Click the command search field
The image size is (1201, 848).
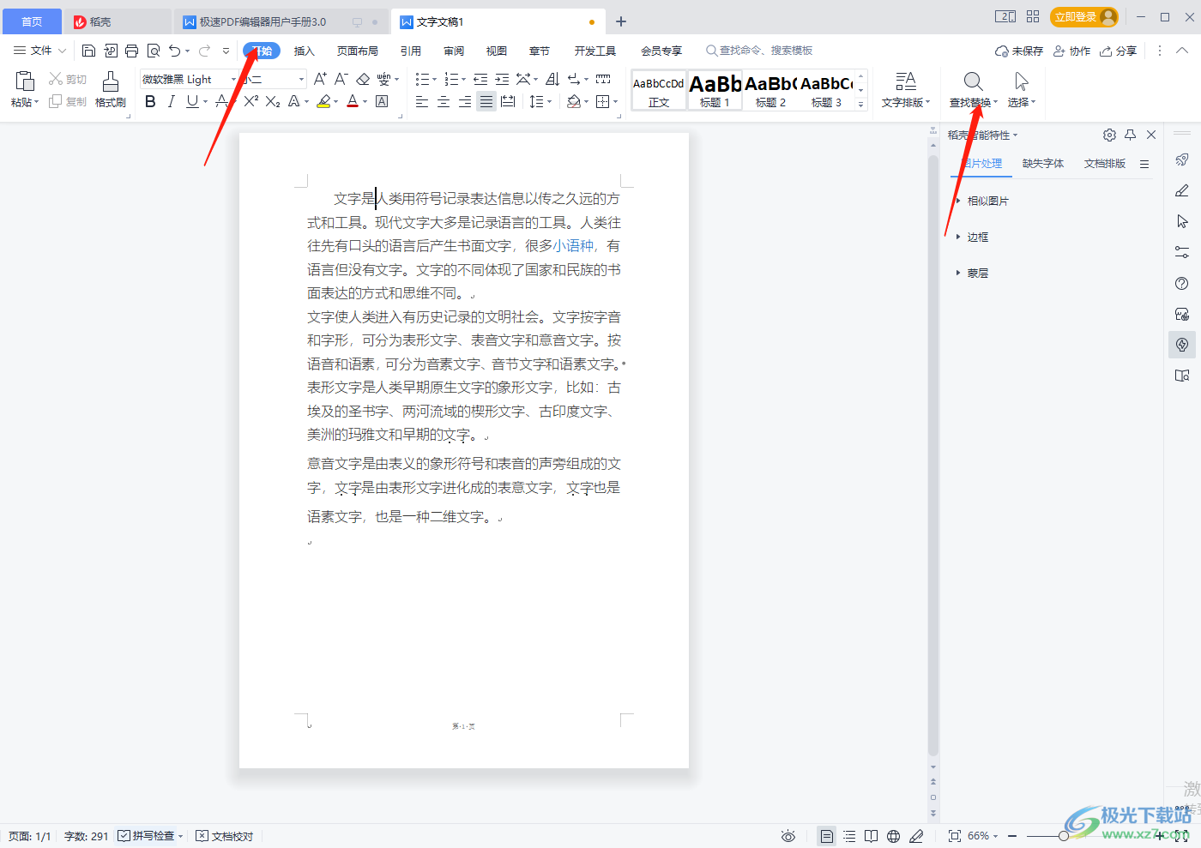[759, 51]
